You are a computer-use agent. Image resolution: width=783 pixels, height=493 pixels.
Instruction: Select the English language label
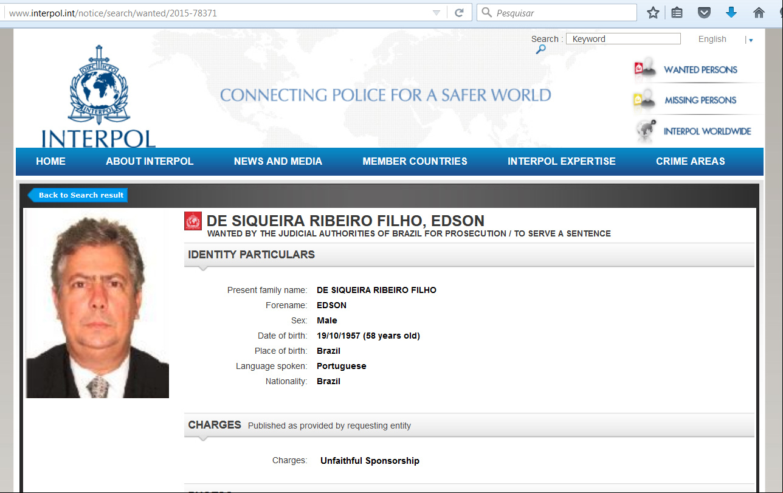tap(712, 39)
